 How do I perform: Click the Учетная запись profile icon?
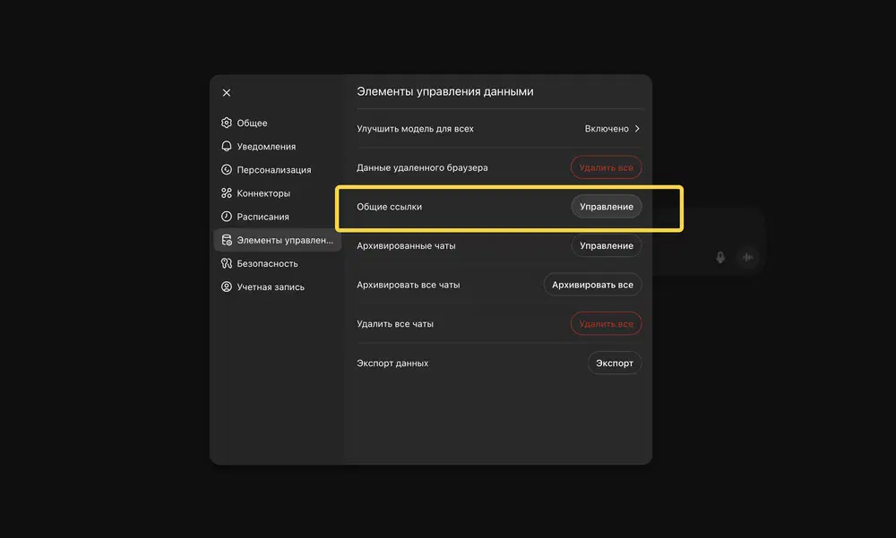tap(227, 286)
